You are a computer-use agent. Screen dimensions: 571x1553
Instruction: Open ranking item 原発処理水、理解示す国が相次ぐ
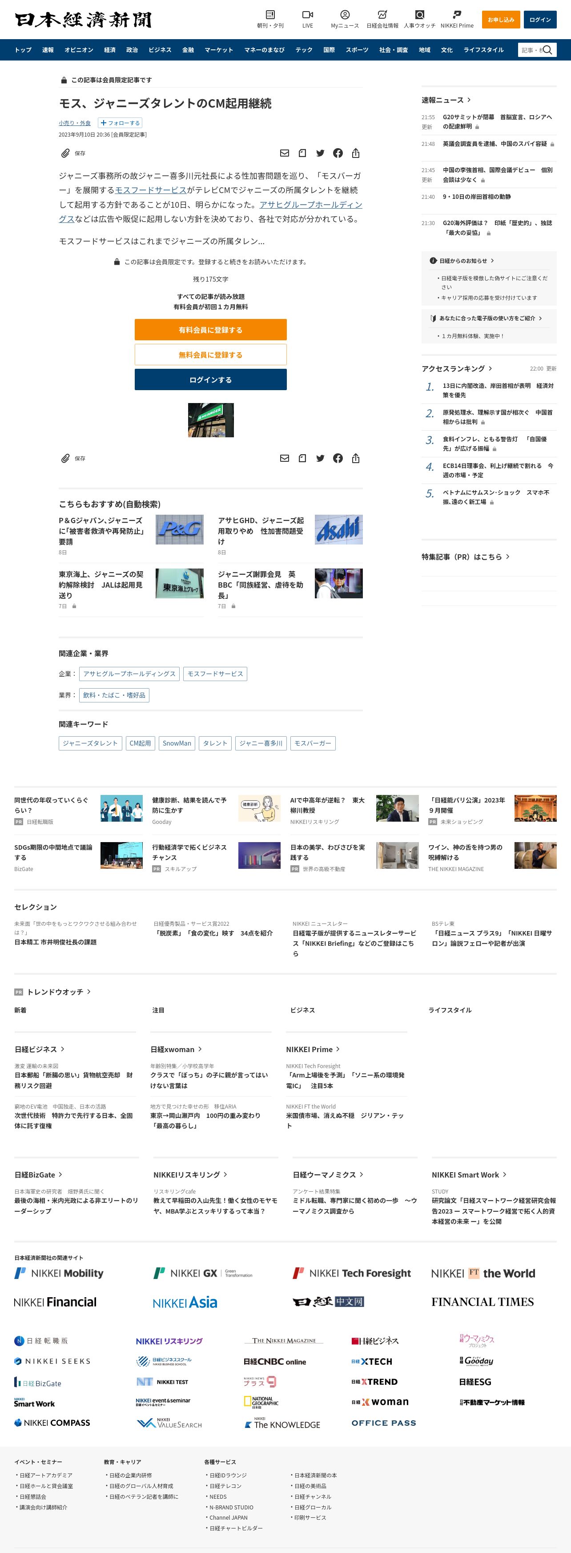click(x=498, y=417)
